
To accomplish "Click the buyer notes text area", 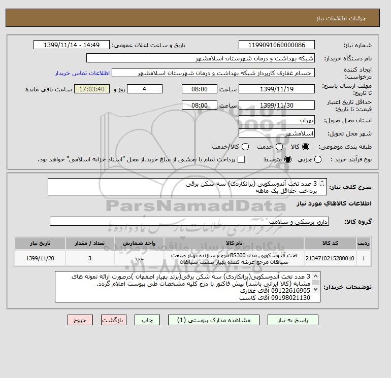I will (187, 287).
